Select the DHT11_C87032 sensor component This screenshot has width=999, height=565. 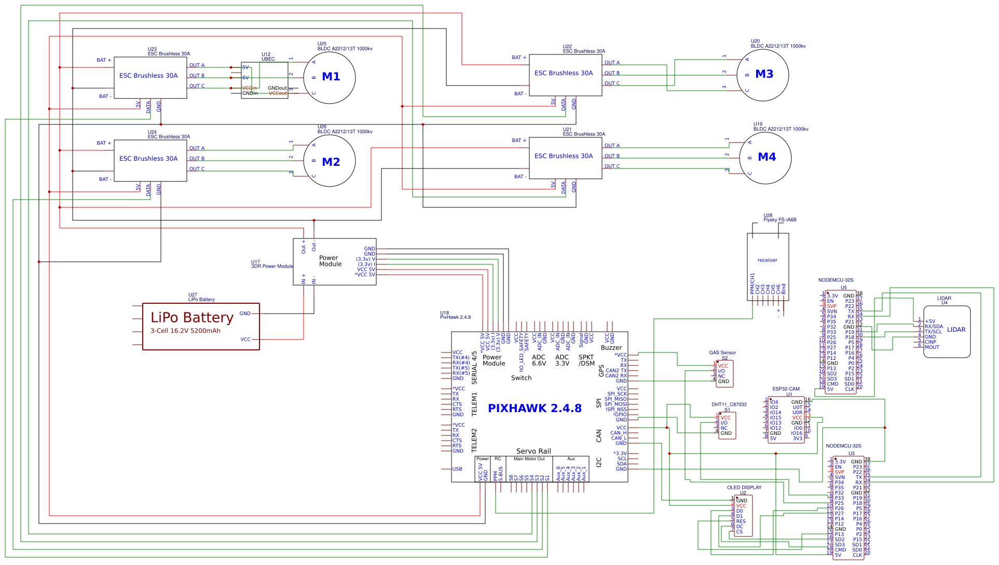coord(727,426)
